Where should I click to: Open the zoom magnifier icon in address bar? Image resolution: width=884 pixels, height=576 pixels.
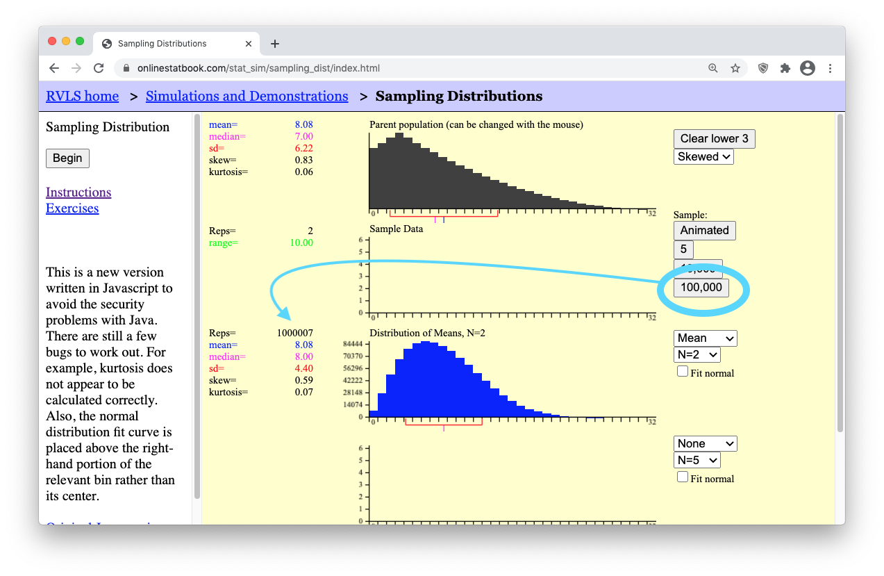pyautogui.click(x=713, y=68)
